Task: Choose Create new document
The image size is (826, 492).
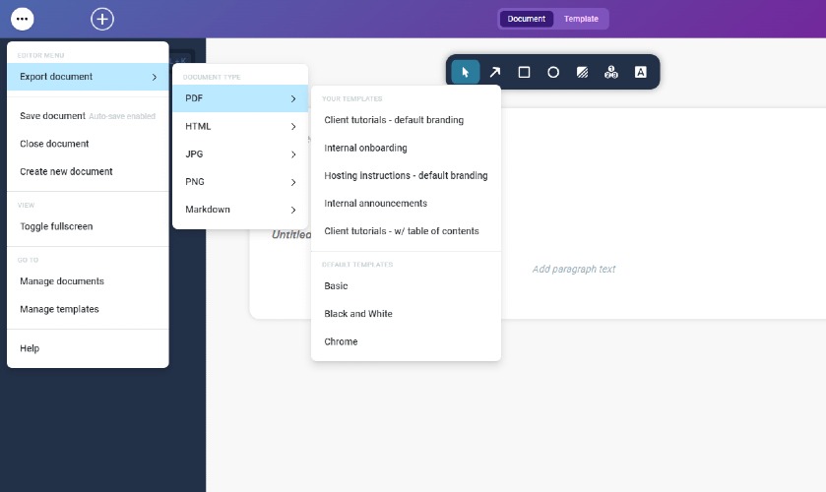Action: [88, 172]
